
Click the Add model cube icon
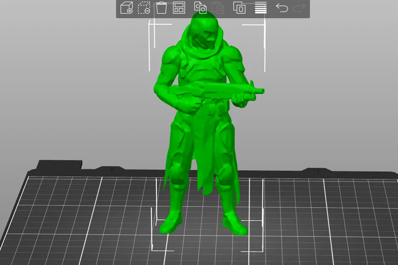tap(126, 8)
